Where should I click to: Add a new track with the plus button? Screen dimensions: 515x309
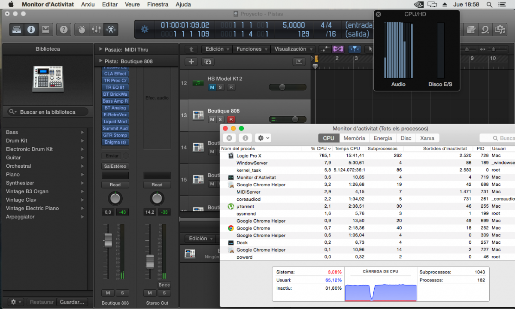tap(191, 62)
